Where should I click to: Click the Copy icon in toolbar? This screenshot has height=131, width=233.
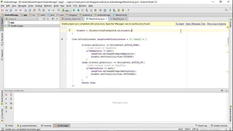tap(30, 10)
